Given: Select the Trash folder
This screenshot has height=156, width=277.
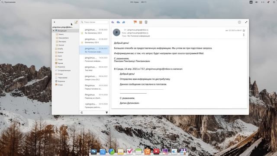Looking at the screenshot, I should click(x=60, y=59).
